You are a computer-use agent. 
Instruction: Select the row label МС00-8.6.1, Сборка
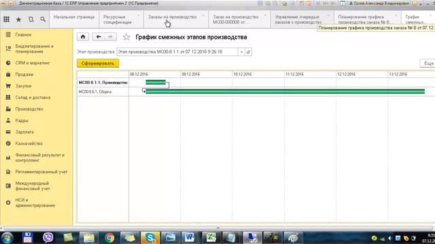pos(95,91)
